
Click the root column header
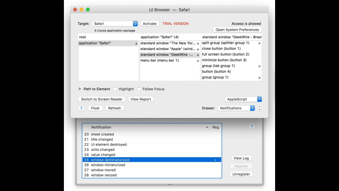click(x=108, y=37)
